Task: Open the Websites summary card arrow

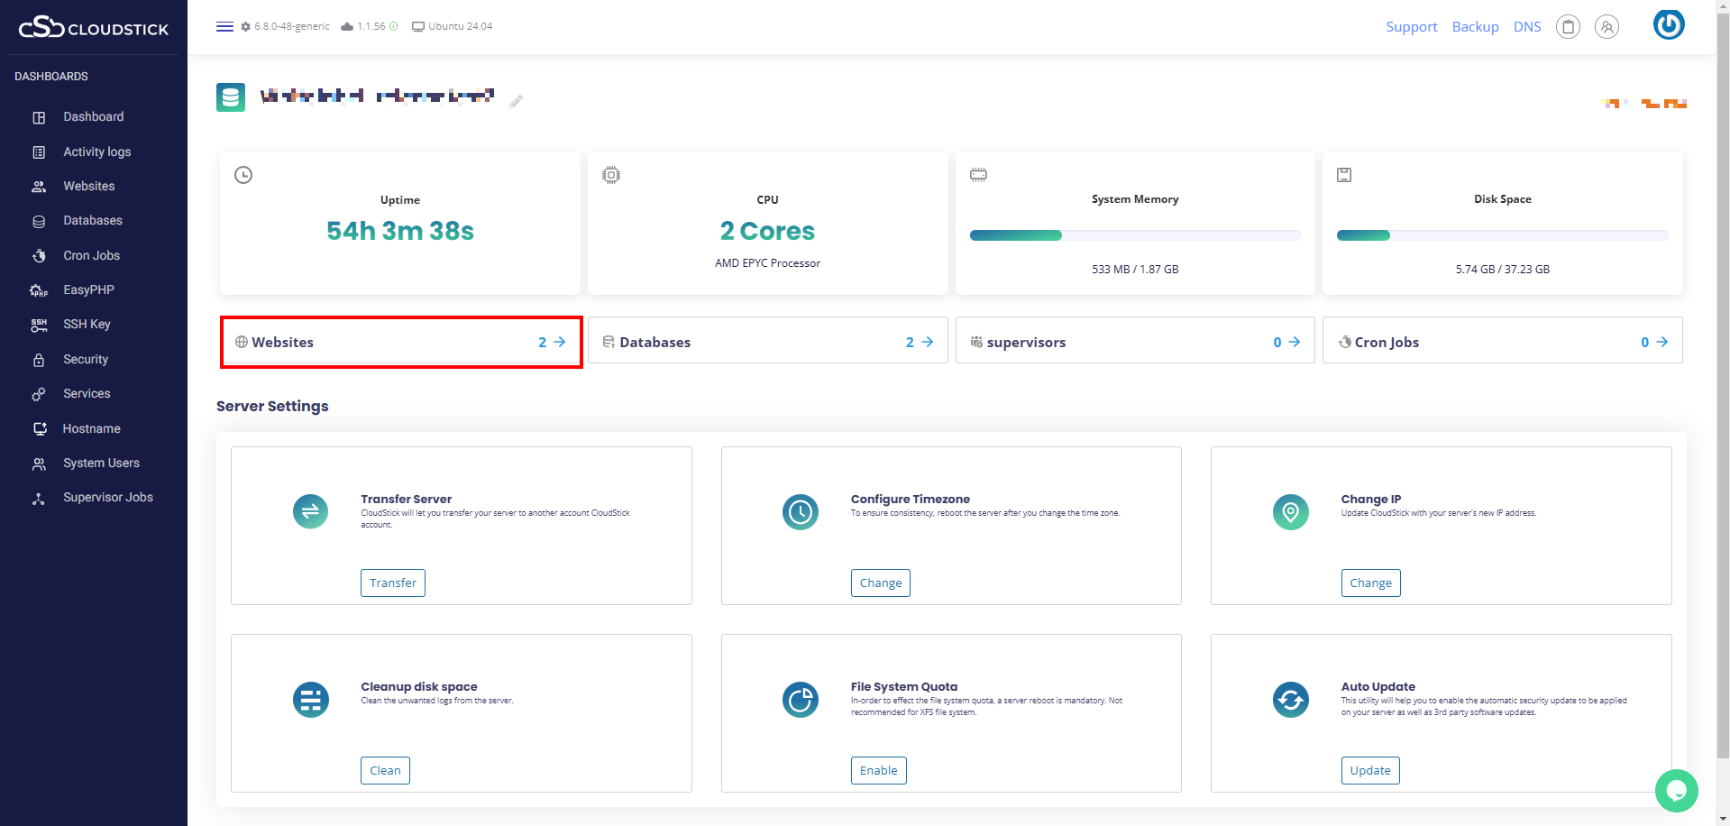Action: click(x=559, y=342)
